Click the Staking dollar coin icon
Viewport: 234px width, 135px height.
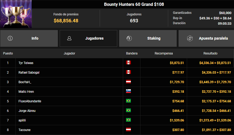pyautogui.click(x=129, y=38)
